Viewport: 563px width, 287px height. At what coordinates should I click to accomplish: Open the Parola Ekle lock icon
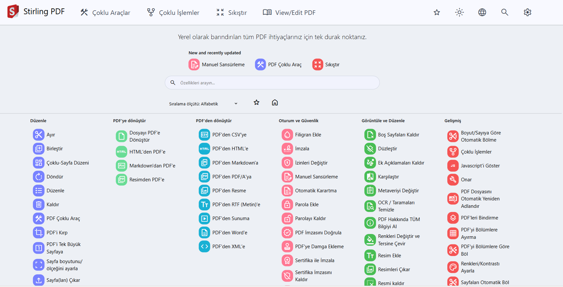(287, 205)
